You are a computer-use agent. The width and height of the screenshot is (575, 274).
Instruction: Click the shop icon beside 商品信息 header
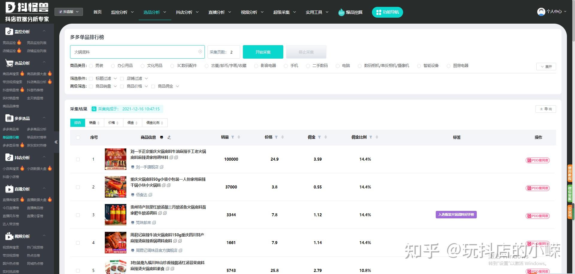[162, 137]
